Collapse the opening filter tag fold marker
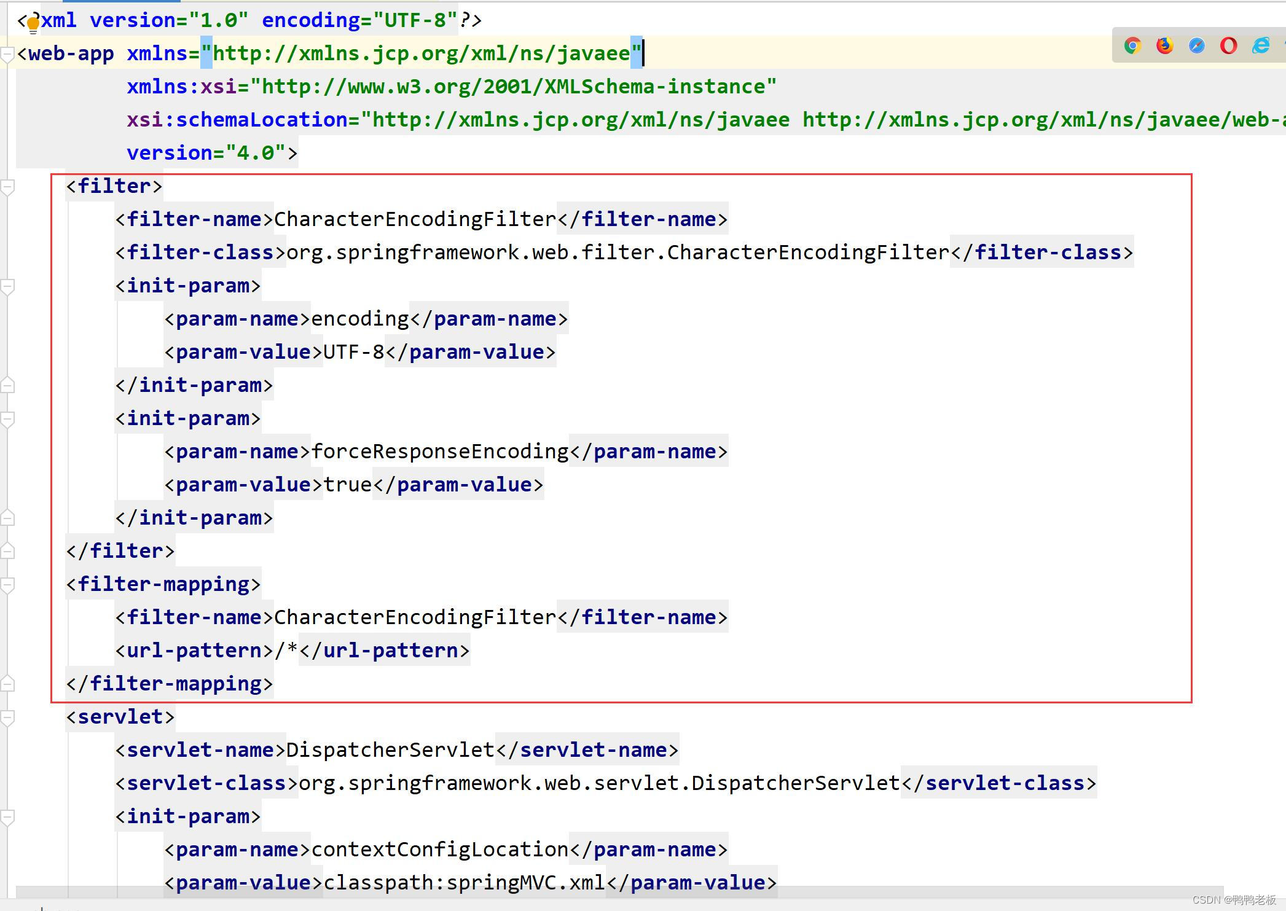Screen dimensions: 1286x911 pos(7,187)
